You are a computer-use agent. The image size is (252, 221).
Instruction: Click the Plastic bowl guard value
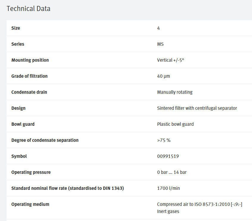coord(175,124)
